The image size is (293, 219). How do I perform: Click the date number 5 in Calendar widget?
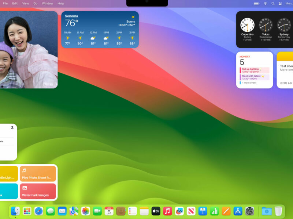tap(242, 62)
